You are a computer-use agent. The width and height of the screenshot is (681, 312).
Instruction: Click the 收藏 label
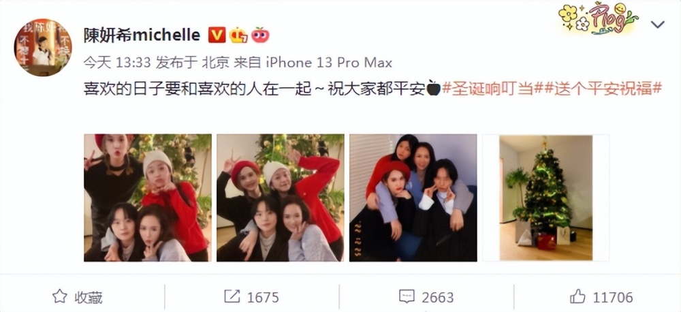[89, 297]
